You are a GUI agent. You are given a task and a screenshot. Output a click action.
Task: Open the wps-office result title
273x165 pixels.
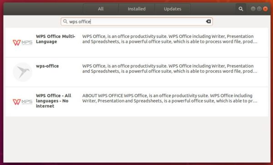47,66
